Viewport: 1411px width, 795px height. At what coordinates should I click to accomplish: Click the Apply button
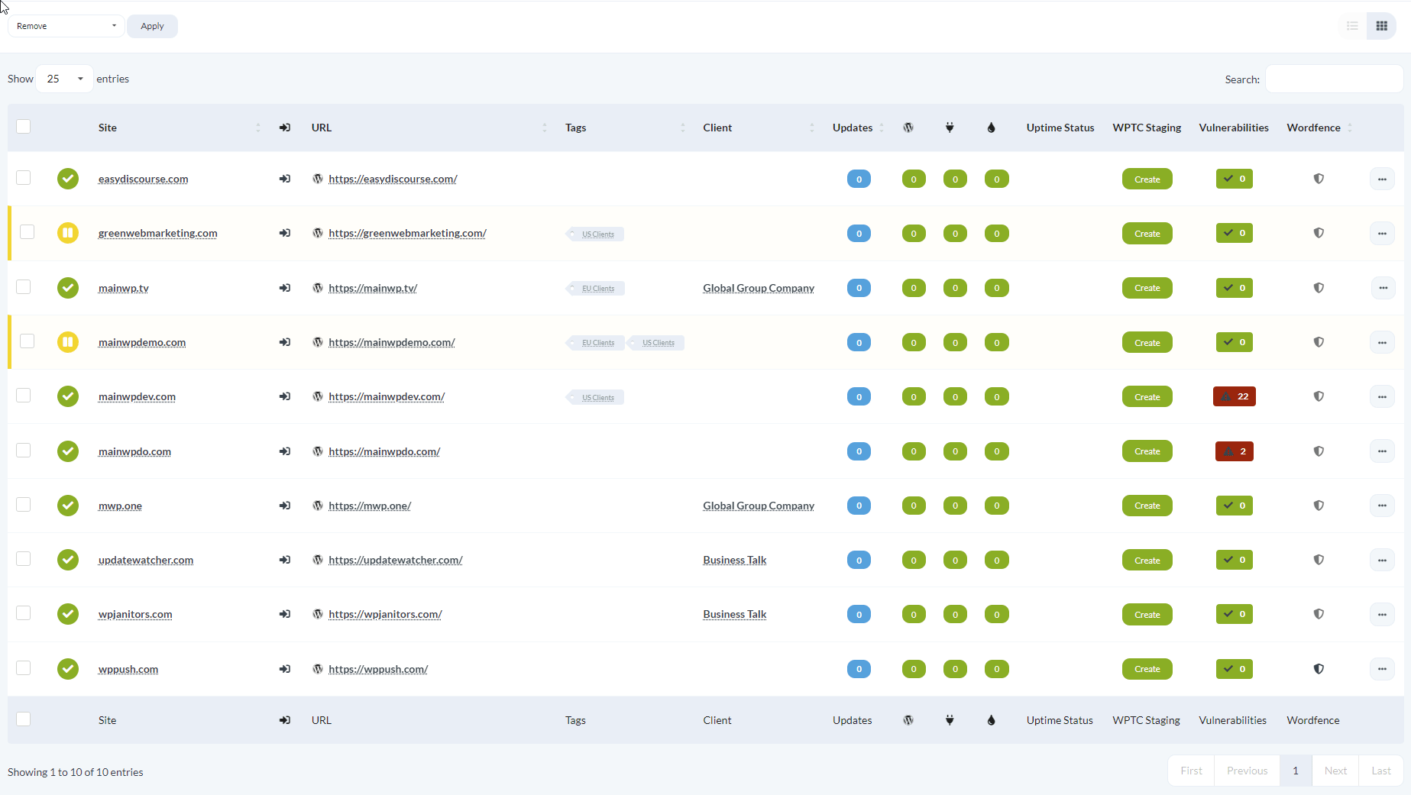click(152, 26)
